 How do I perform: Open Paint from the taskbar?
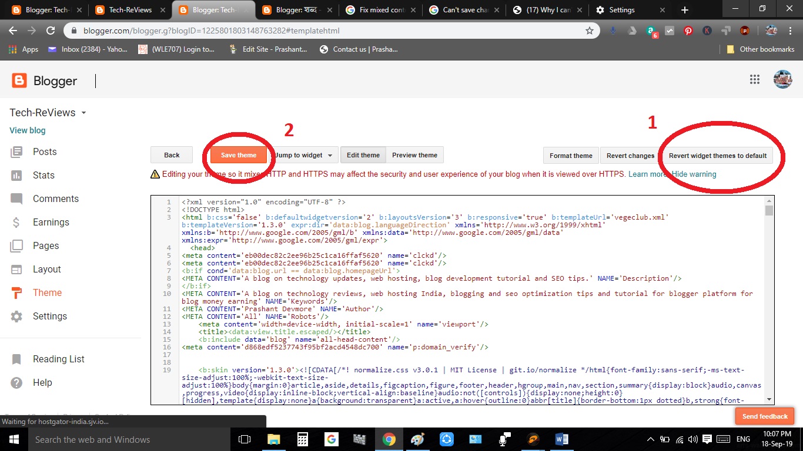(417, 439)
